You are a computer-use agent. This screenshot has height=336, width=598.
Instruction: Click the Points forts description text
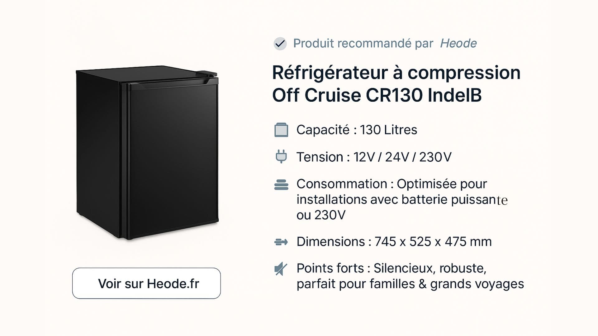410,276
